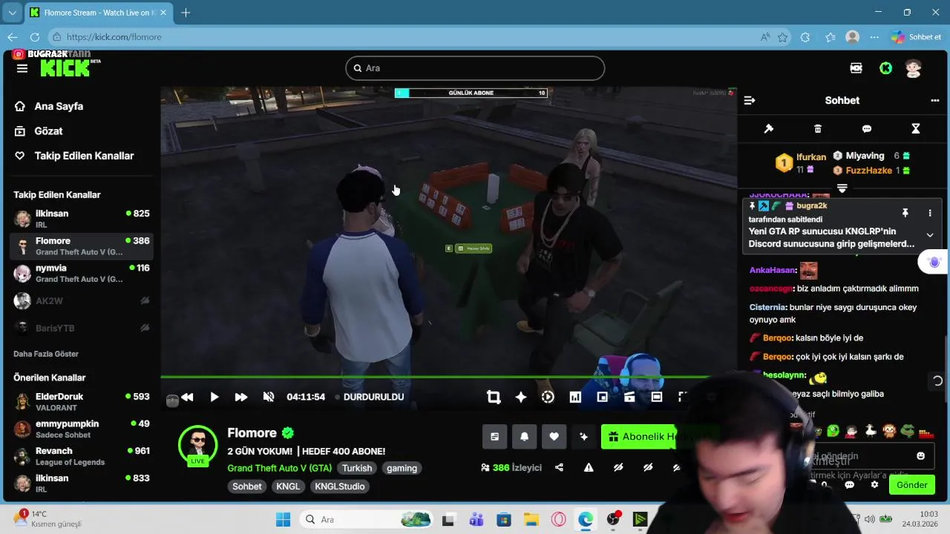
Task: Open the playback settings circle icon
Action: 548,397
